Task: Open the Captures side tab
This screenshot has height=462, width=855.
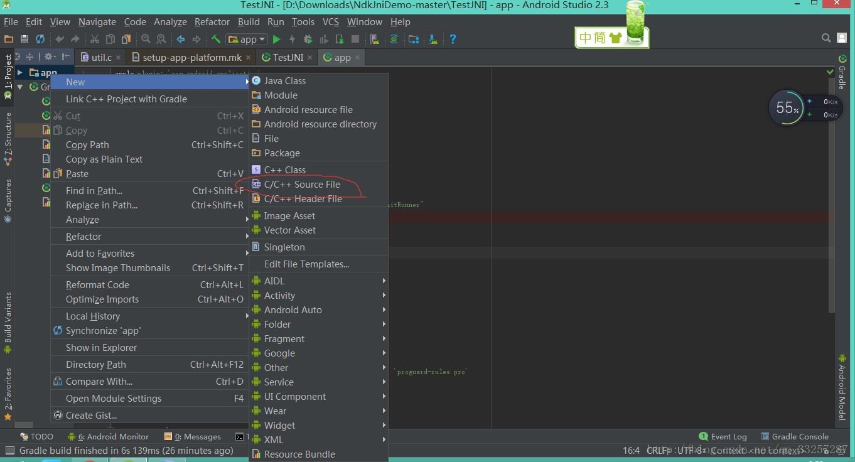Action: (x=8, y=201)
